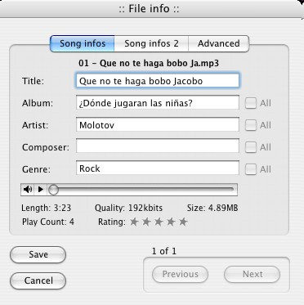Image resolution: width=304 pixels, height=305 pixels.
Task: Set rating to two stars
Action: [146, 222]
